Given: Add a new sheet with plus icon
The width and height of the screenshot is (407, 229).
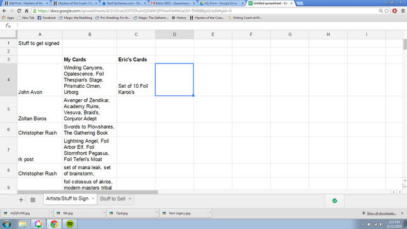Looking at the screenshot, I should [x=21, y=200].
